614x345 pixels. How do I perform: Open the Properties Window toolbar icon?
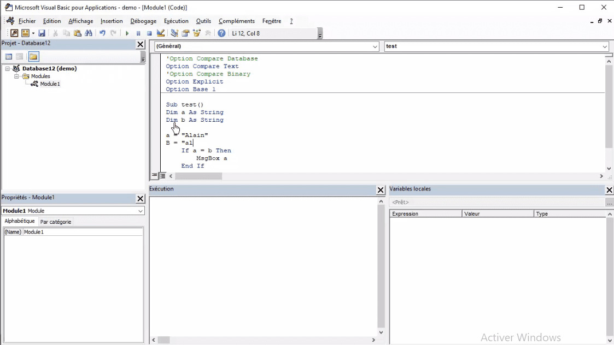click(185, 33)
